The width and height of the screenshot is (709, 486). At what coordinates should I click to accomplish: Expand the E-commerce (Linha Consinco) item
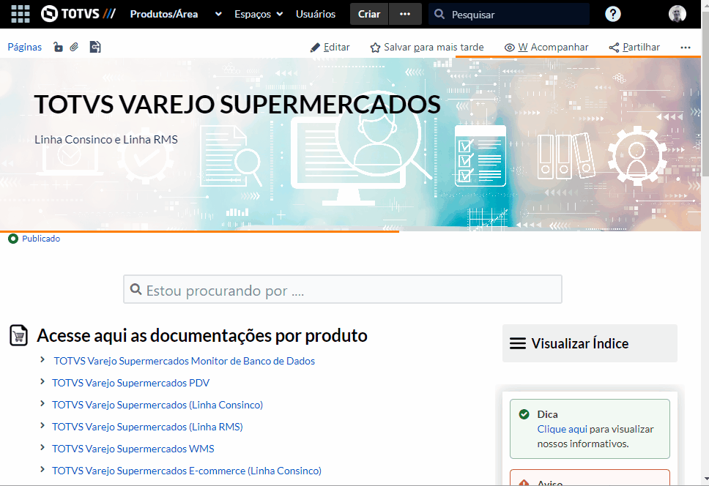point(42,469)
